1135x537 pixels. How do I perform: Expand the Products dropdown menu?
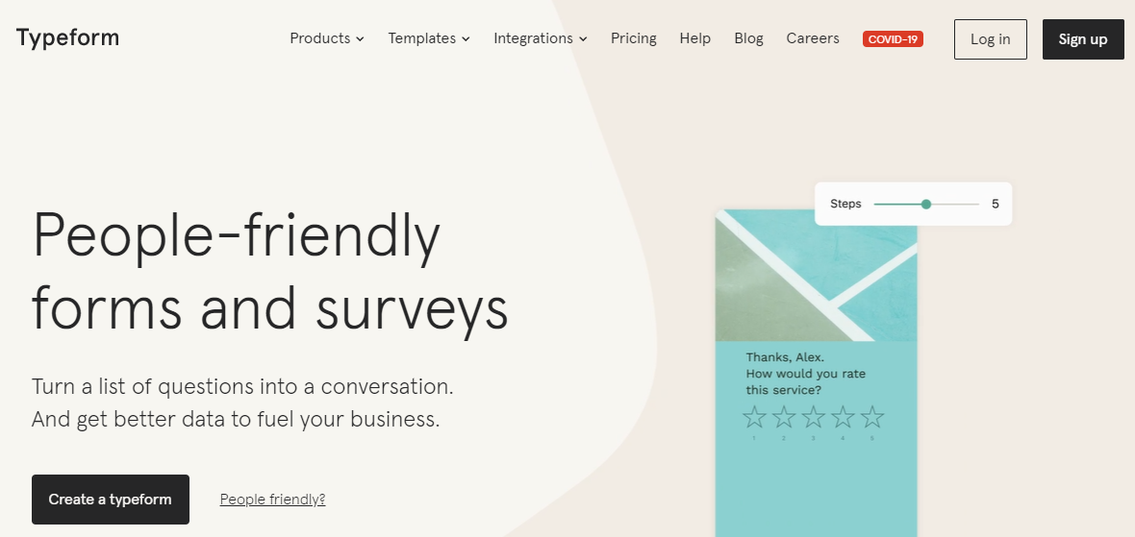point(327,38)
